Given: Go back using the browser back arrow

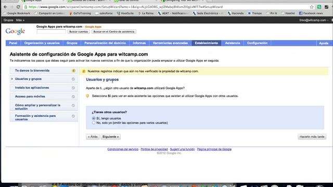Looking at the screenshot, I should tap(5, 7).
